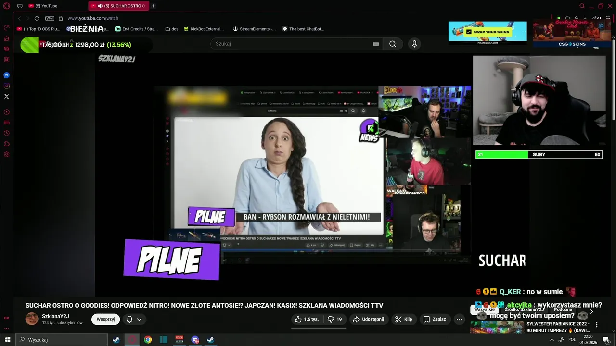This screenshot has width=616, height=346.
Task: Select the Źródło: SzklanaY2J filter chip
Action: pyautogui.click(x=524, y=309)
